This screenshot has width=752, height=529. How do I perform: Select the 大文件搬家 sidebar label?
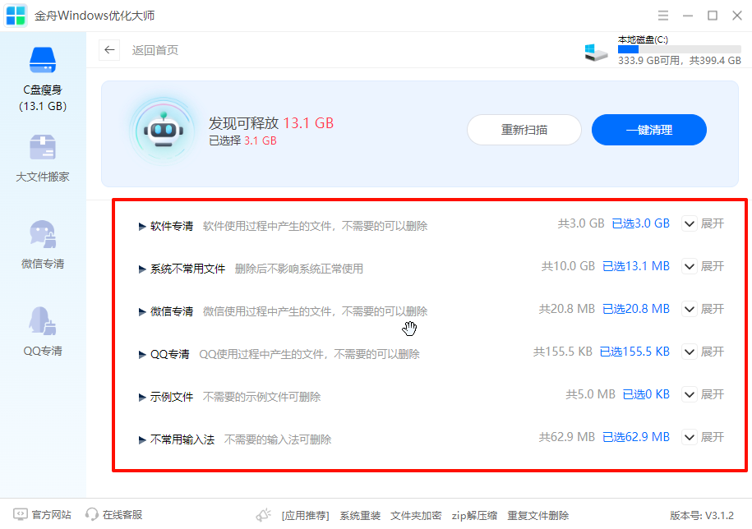pos(43,177)
